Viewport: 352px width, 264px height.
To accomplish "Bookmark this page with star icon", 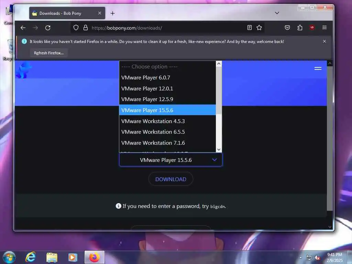I will point(259,27).
